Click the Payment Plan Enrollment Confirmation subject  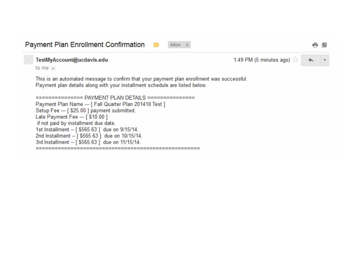(85, 44)
